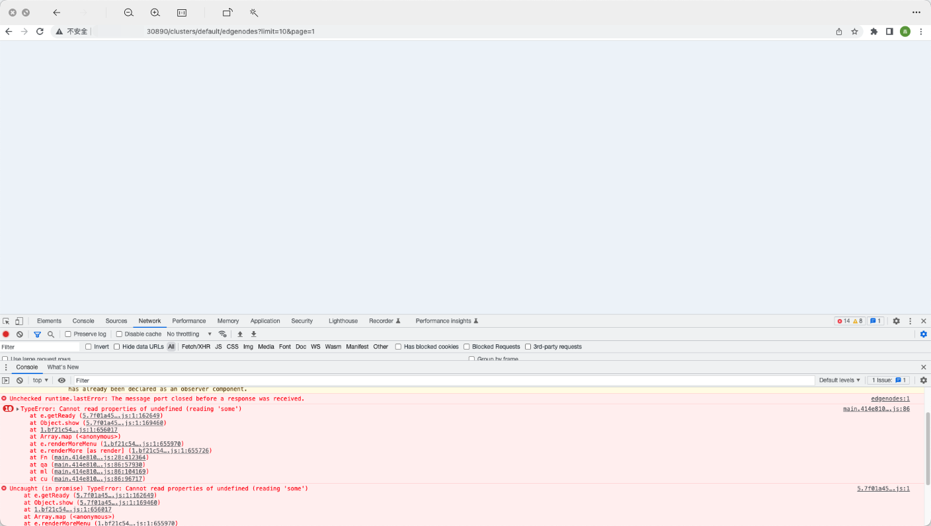Open the green profile avatar

(x=905, y=31)
